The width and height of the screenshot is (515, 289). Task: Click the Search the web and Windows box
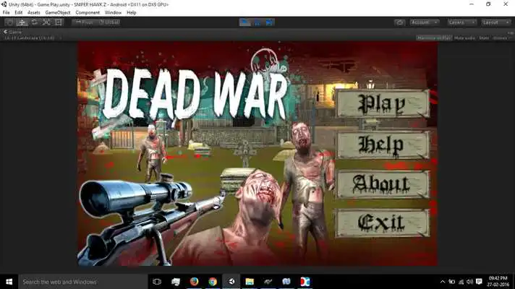coord(83,282)
